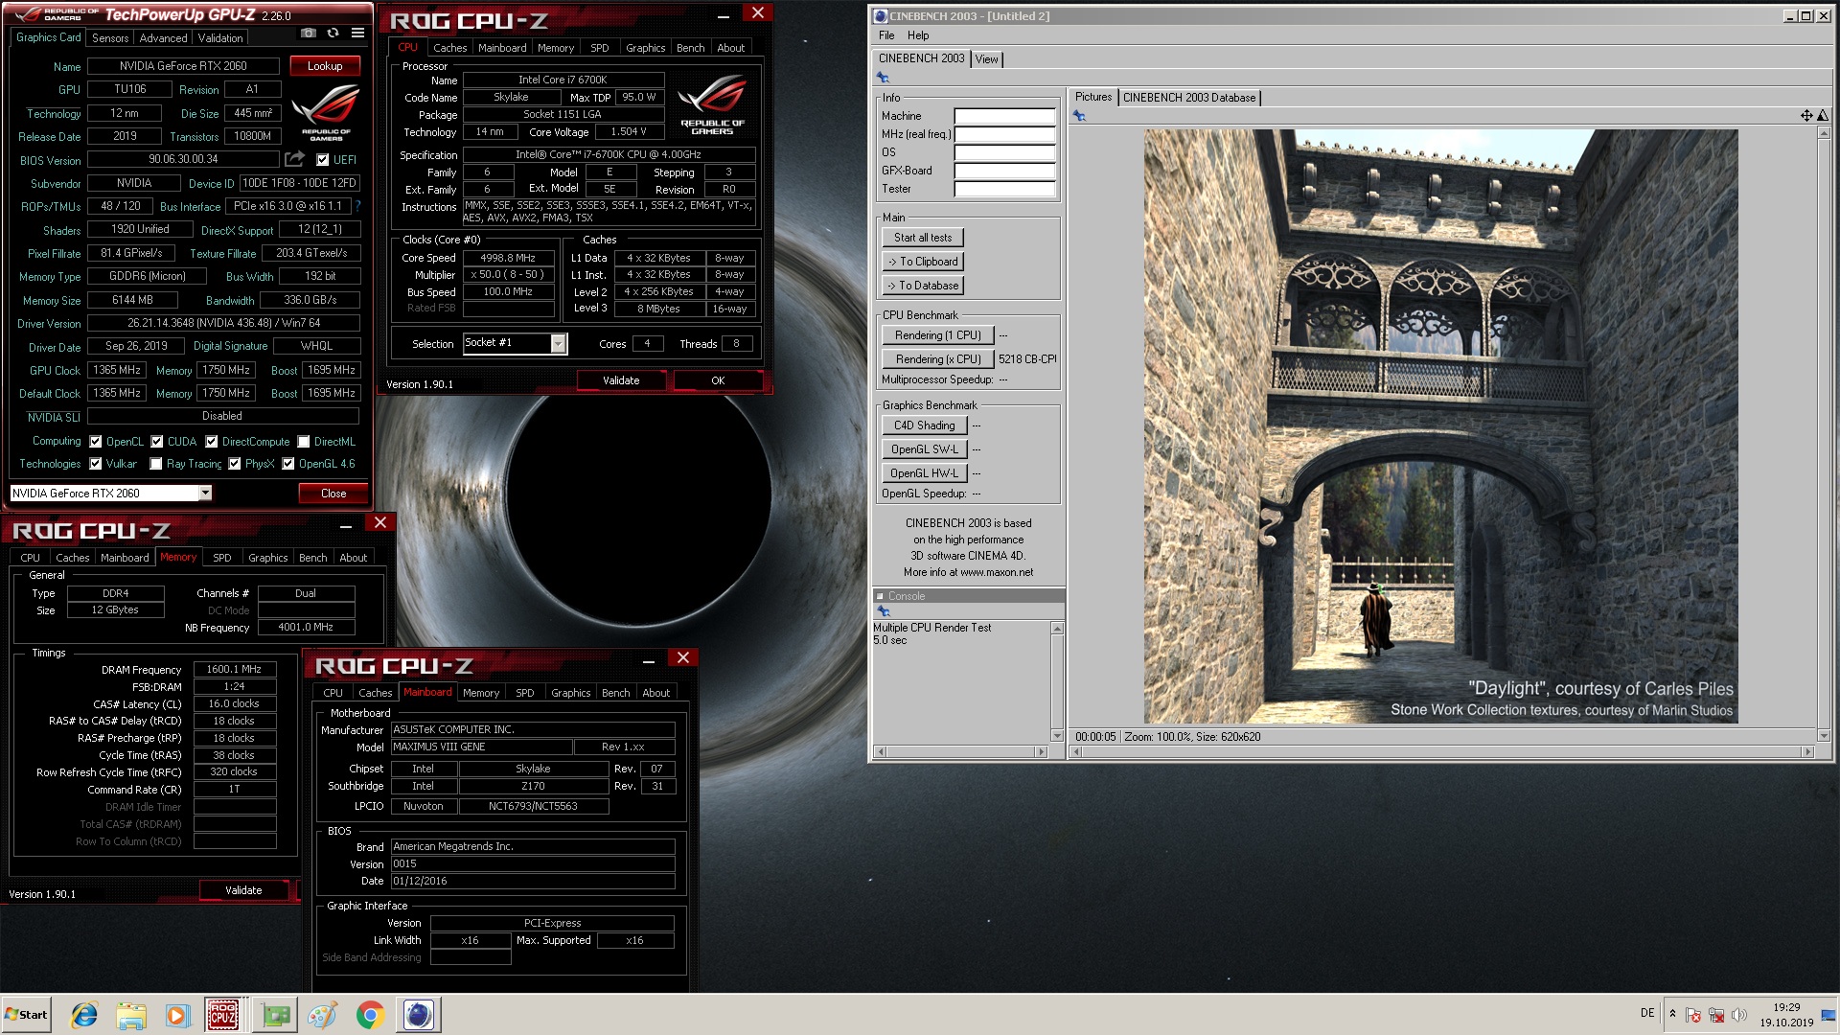Select the ROG CPU-Z taskbar button
Image resolution: width=1840 pixels, height=1035 pixels.
point(223,1015)
